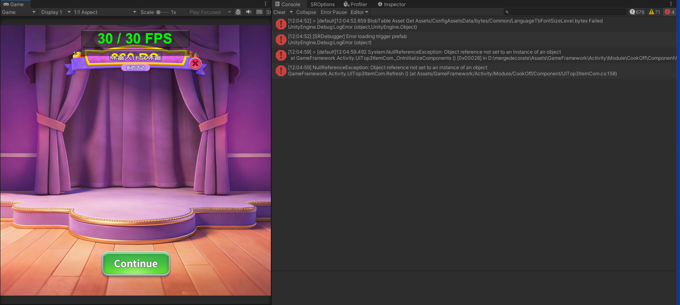This screenshot has width=680, height=305.
Task: Switch to the Inspector tab
Action: coord(392,5)
